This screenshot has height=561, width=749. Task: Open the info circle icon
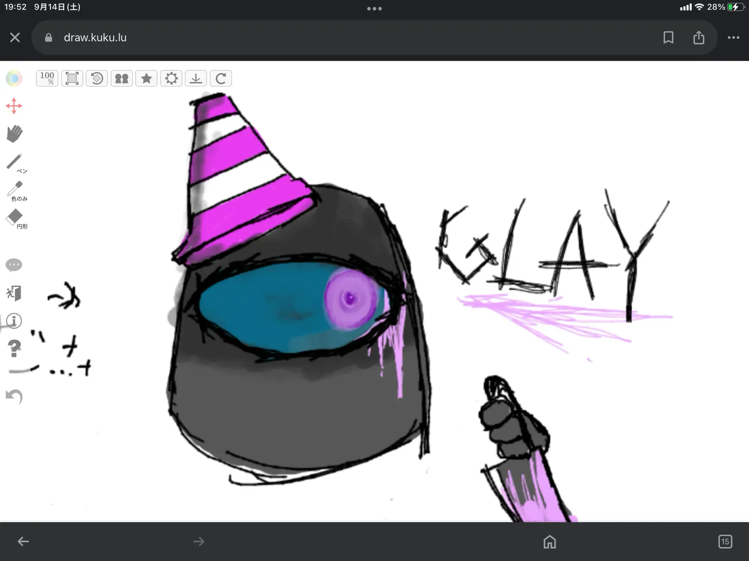(x=14, y=321)
